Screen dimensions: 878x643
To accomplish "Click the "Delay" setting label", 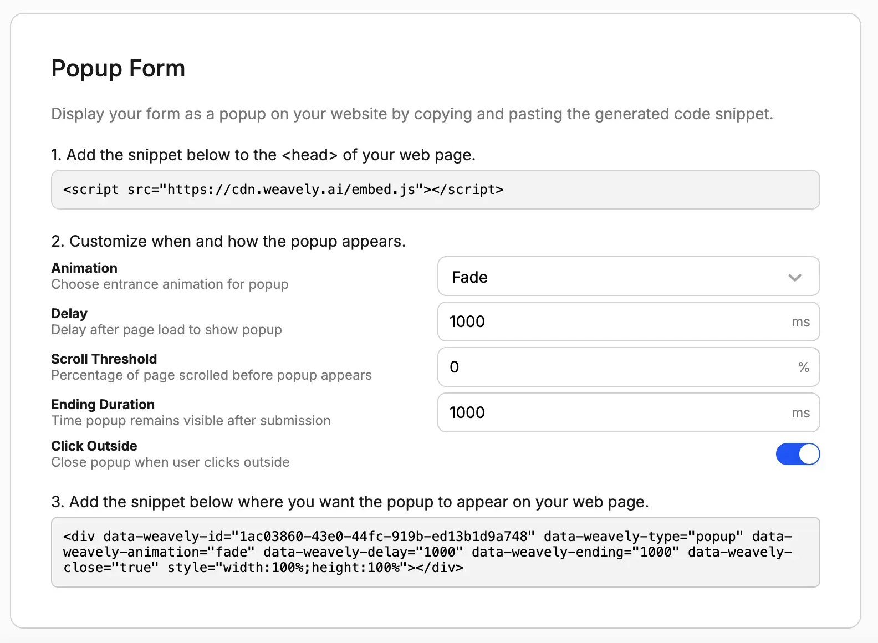I will point(69,314).
